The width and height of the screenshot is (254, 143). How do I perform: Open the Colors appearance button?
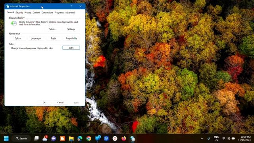pyautogui.click(x=17, y=39)
